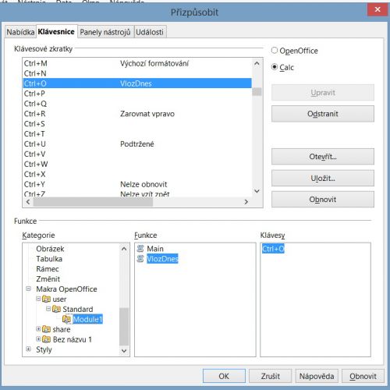Click Obnovit button next to Nápověda
This screenshot has width=390, height=390.
click(363, 376)
